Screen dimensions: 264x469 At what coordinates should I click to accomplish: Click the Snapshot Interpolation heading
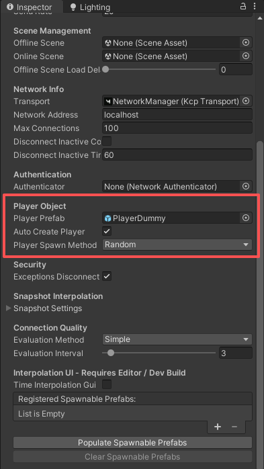(58, 296)
